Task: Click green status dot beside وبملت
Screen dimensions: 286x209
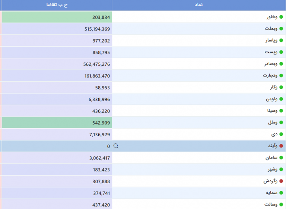Action: tap(281, 29)
